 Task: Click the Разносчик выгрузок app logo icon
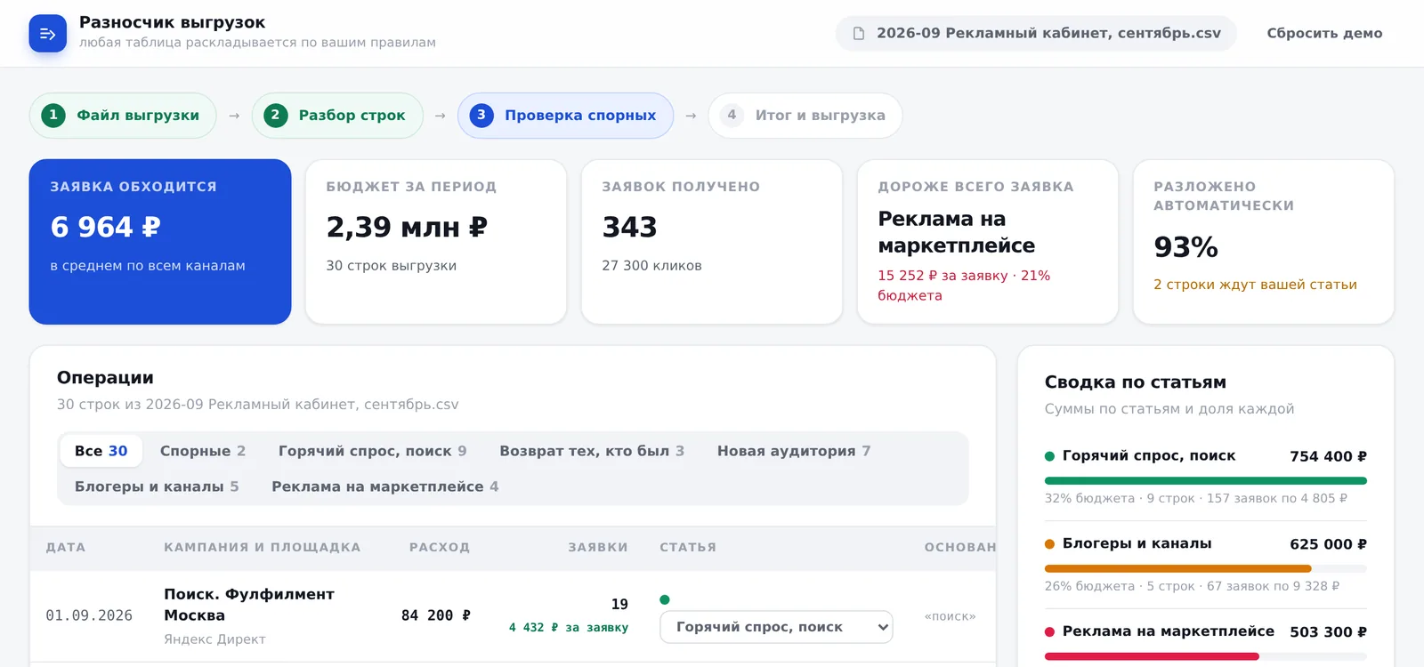[x=48, y=34]
